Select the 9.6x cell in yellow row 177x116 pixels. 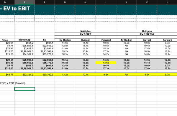tap(106, 75)
